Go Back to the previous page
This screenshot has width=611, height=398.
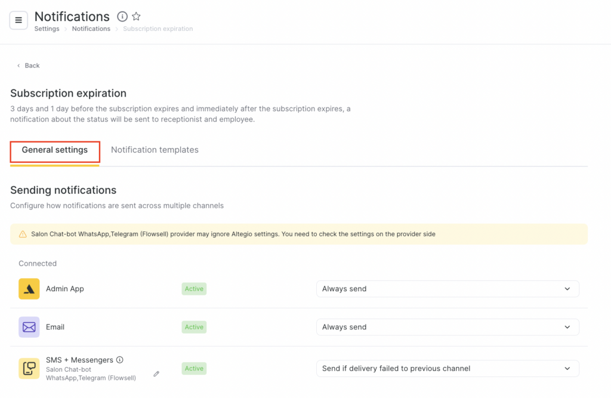[x=29, y=66]
